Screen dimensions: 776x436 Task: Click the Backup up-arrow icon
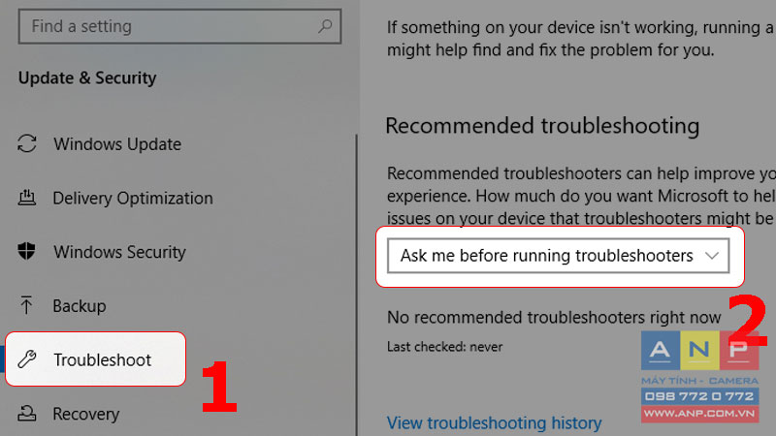coord(26,305)
